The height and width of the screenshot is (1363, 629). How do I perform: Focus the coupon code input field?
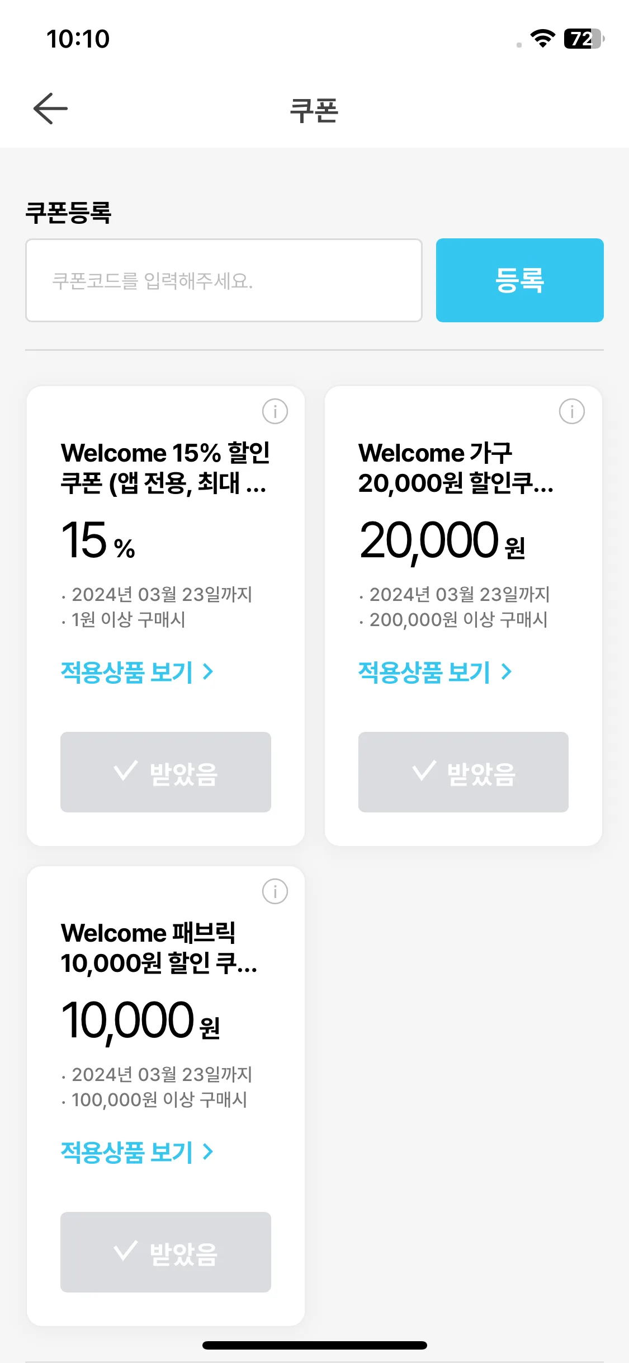(x=224, y=280)
